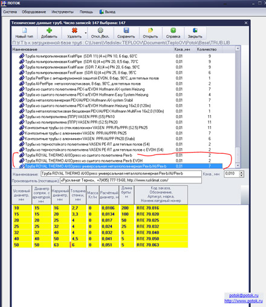Click the Производитель (поставщик) input field

pyautogui.click(x=131, y=180)
